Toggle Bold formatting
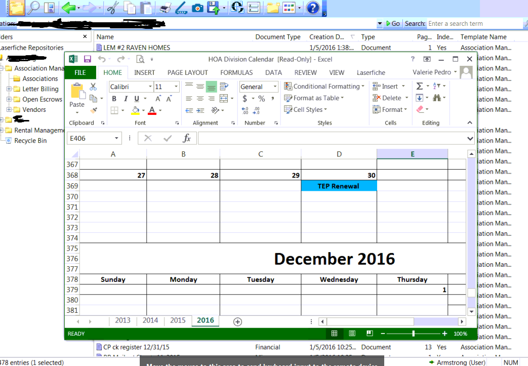This screenshot has width=528, height=366. click(114, 99)
